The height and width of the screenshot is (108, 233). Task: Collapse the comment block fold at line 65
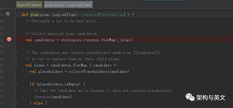coord(15,53)
